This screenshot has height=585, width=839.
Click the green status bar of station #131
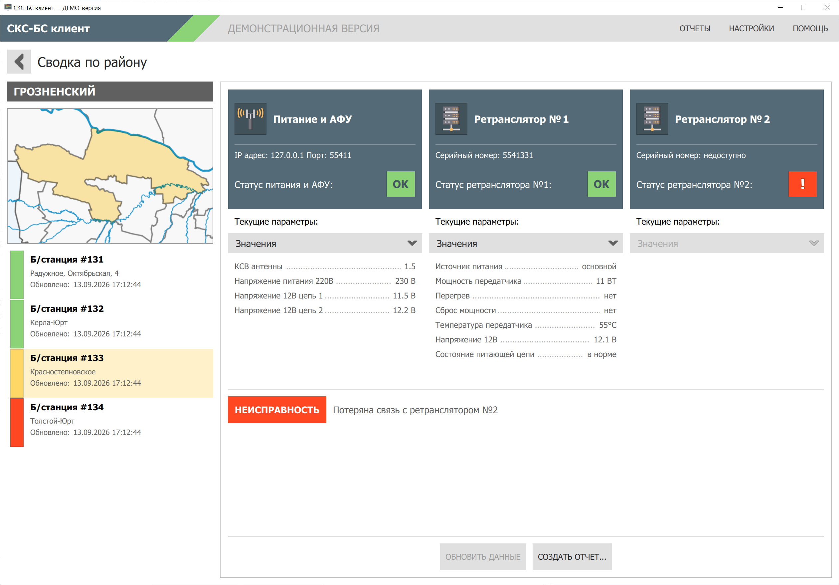17,275
